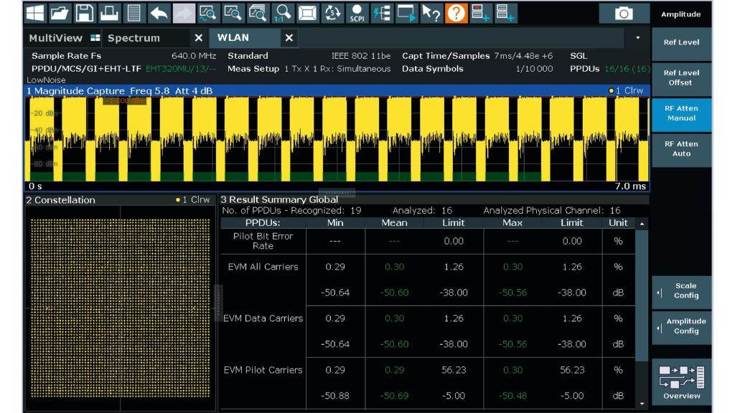This screenshot has width=735, height=413.
Task: Switch to the Spectrum tab
Action: (x=144, y=38)
